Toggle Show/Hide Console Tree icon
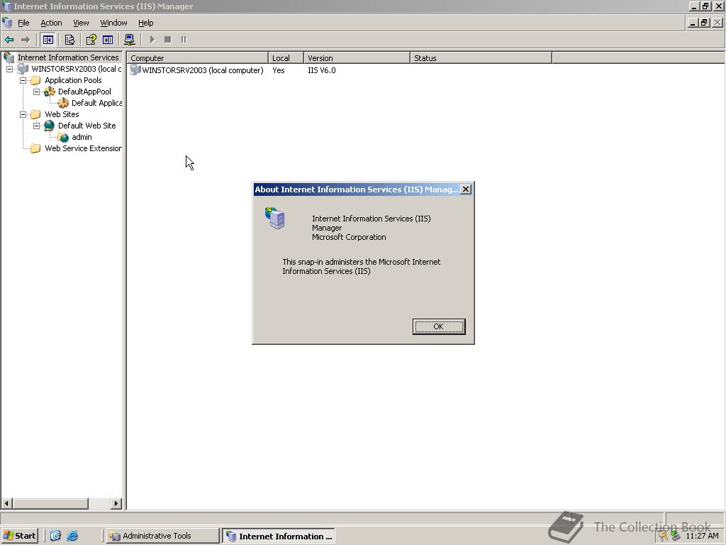The image size is (726, 545). click(x=48, y=40)
